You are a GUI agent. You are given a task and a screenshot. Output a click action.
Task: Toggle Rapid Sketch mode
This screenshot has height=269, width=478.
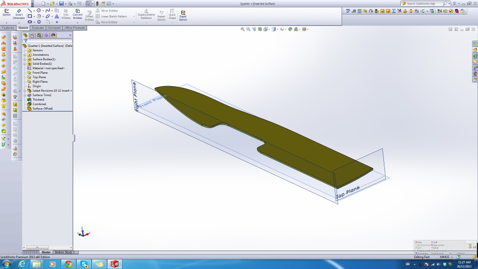[x=183, y=16]
